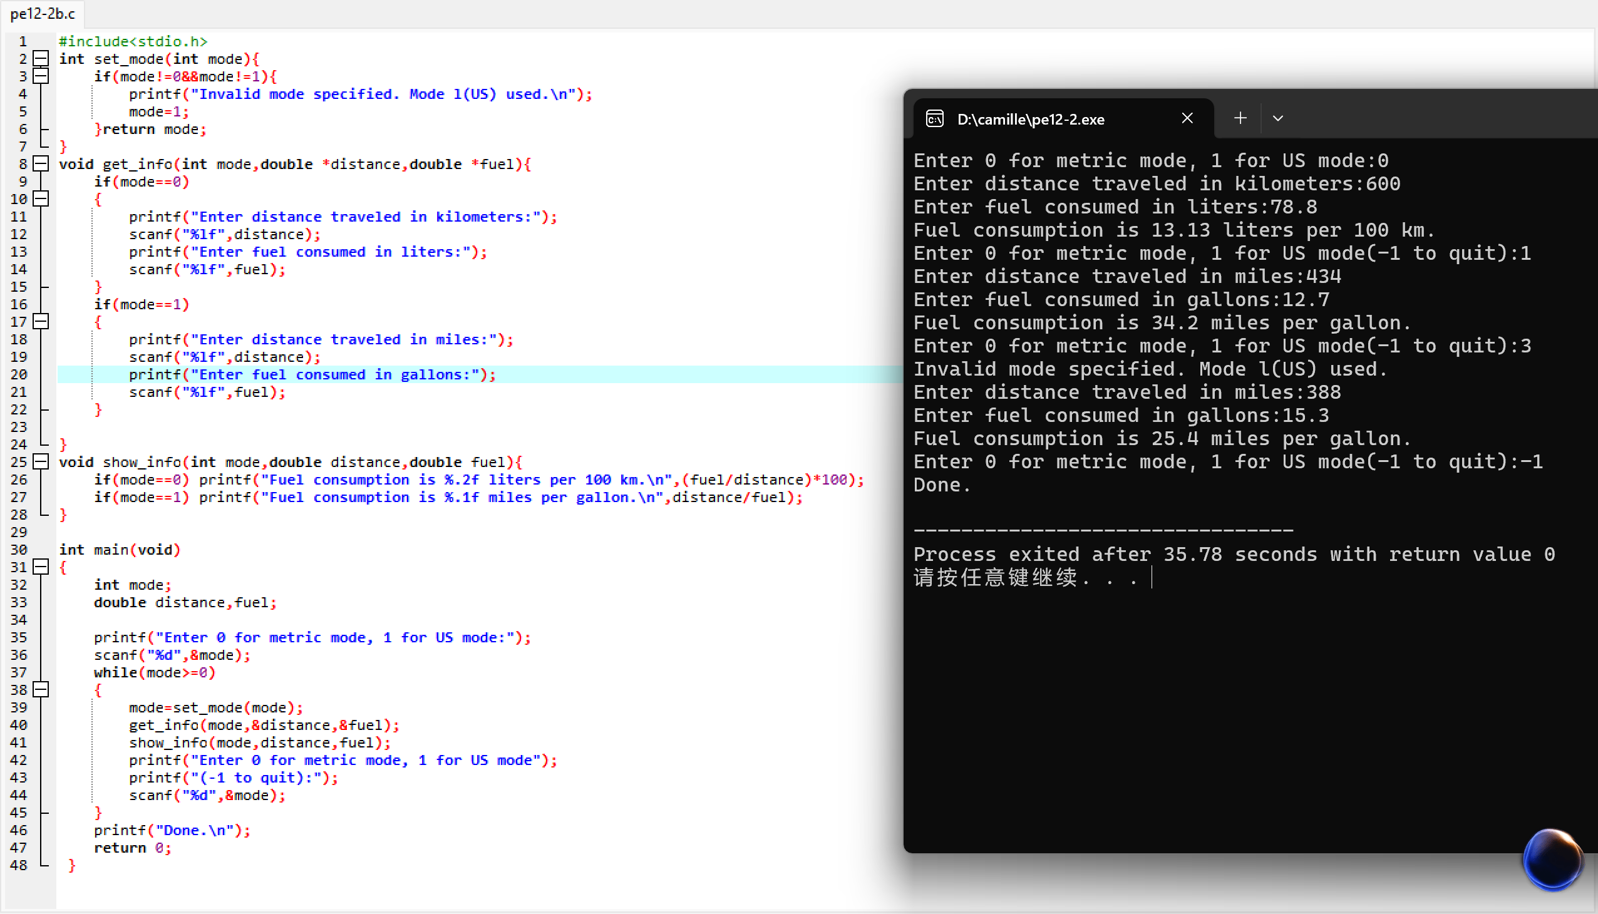
Task: Collapse show_info function fold at line 25
Action: coord(41,462)
